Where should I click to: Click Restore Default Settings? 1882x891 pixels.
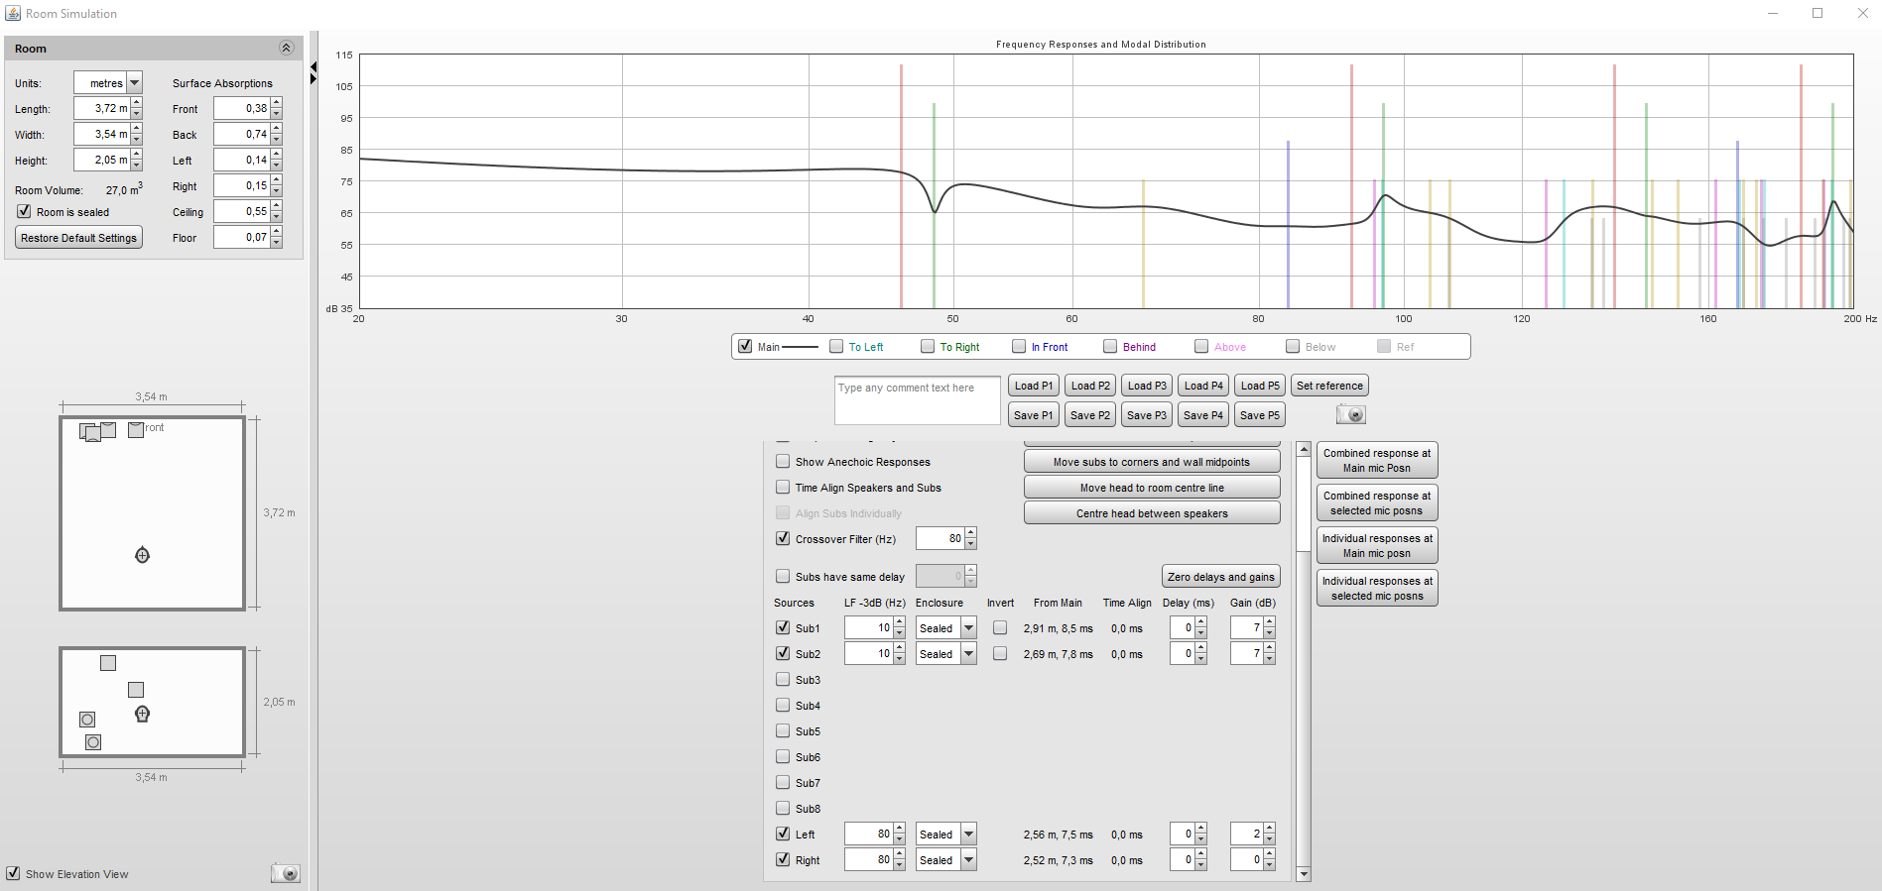point(79,238)
